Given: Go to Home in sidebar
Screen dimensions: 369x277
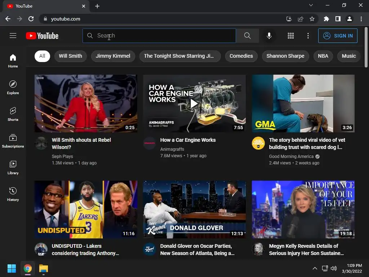Looking at the screenshot, I should (13, 61).
